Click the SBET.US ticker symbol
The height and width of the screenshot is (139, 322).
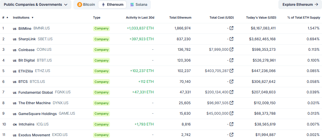tap(45, 39)
